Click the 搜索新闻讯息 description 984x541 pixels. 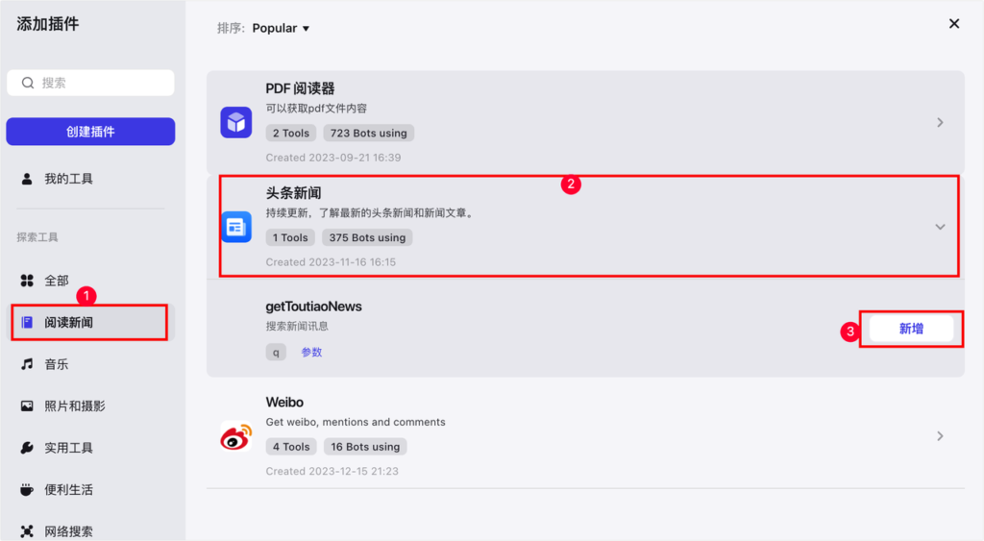297,327
